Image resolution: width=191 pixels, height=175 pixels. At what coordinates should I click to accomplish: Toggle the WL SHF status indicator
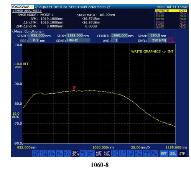59,154
